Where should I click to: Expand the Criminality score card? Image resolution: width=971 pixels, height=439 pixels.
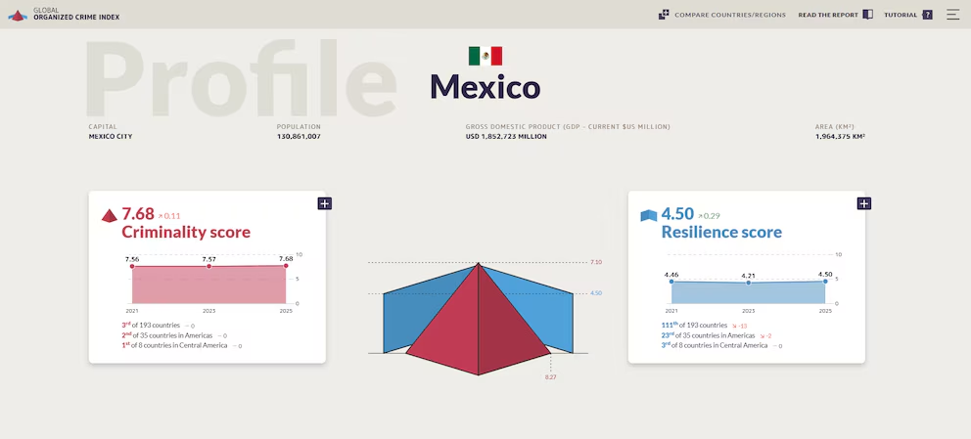[x=324, y=203]
